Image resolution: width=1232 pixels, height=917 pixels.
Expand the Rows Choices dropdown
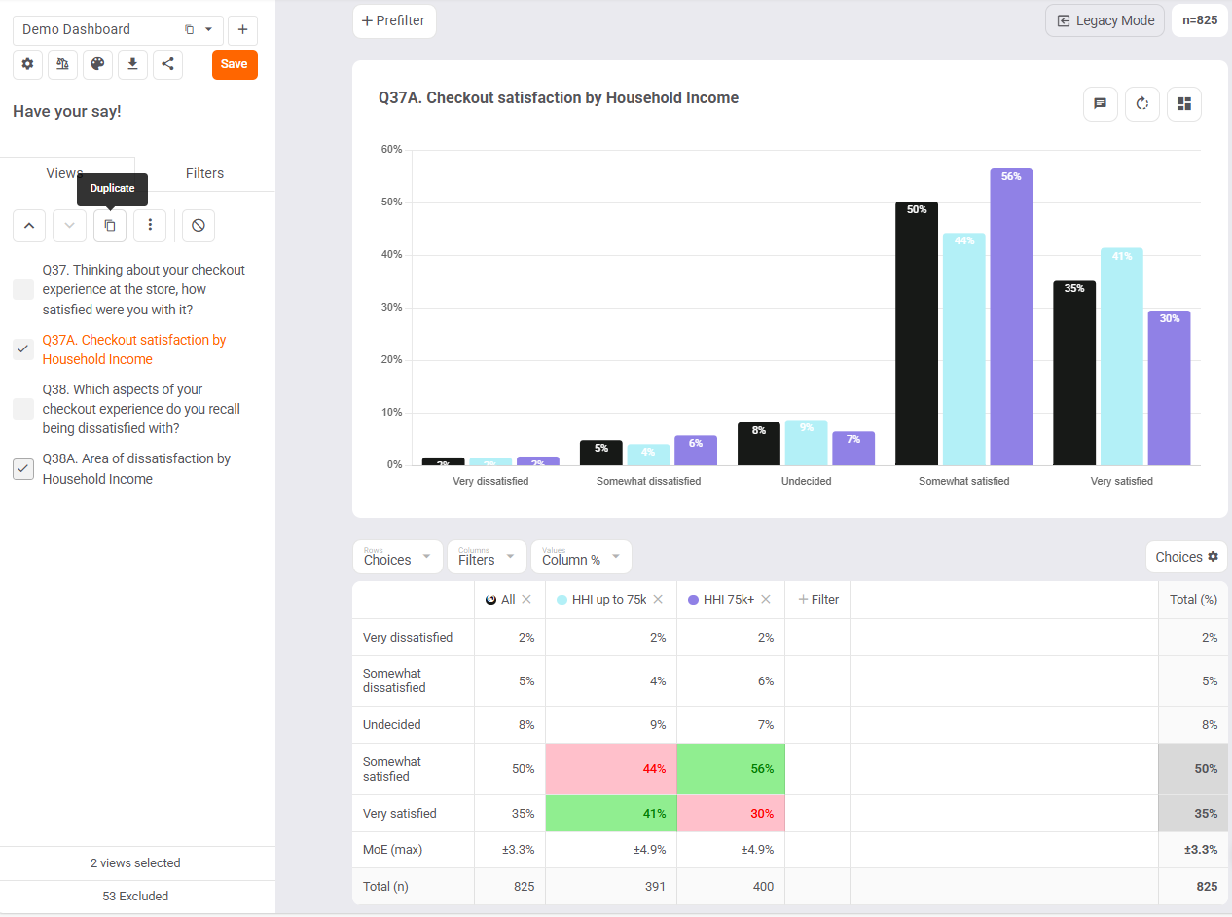pos(397,557)
